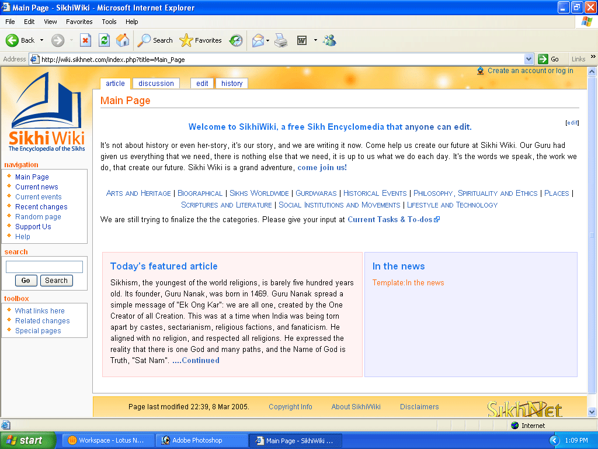The width and height of the screenshot is (598, 449).
Task: Open the Random page link
Action: coord(38,217)
